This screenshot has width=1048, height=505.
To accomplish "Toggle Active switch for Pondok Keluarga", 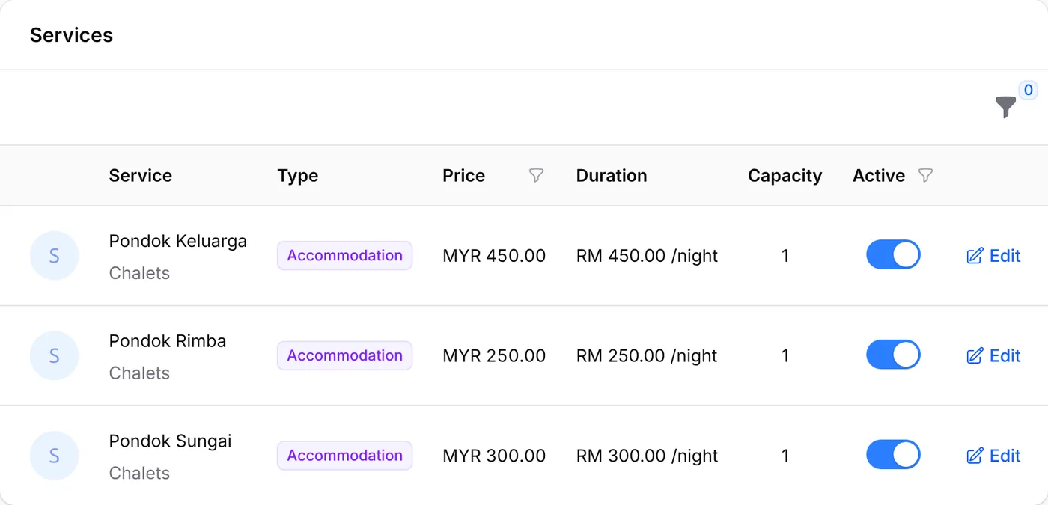I will click(893, 255).
